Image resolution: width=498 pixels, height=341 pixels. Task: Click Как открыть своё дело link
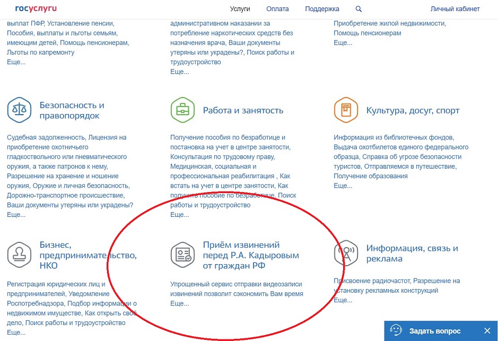[72, 318]
